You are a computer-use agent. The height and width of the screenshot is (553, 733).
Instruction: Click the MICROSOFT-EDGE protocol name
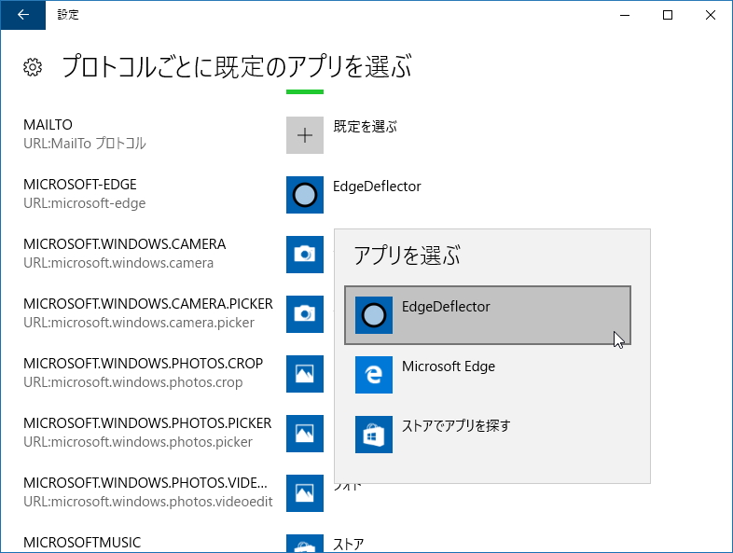click(x=80, y=185)
